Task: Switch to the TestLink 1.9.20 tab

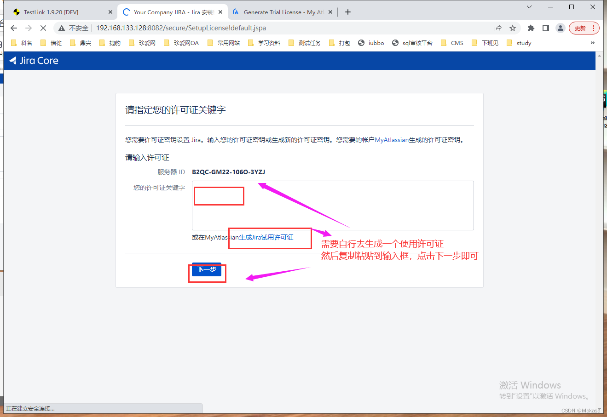Action: click(63, 12)
